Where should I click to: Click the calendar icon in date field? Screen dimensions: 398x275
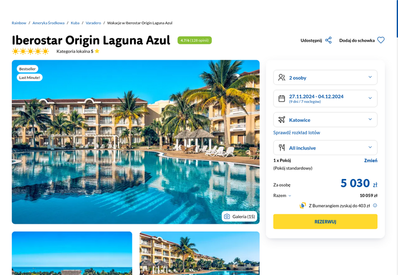click(282, 98)
